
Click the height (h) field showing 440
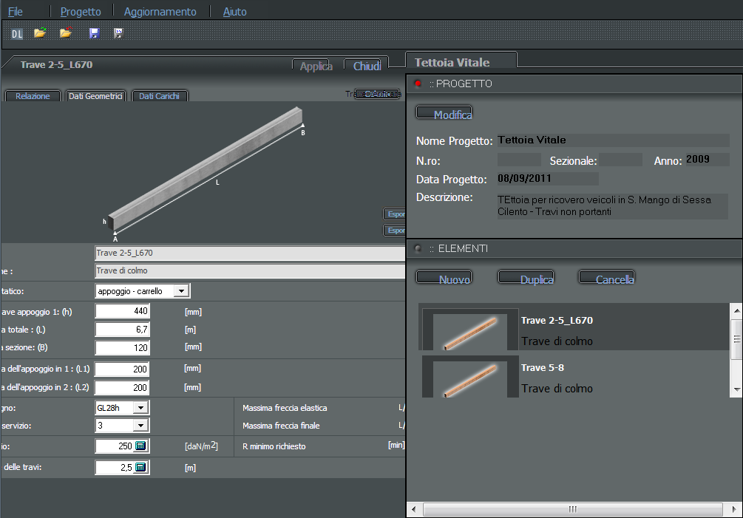123,311
